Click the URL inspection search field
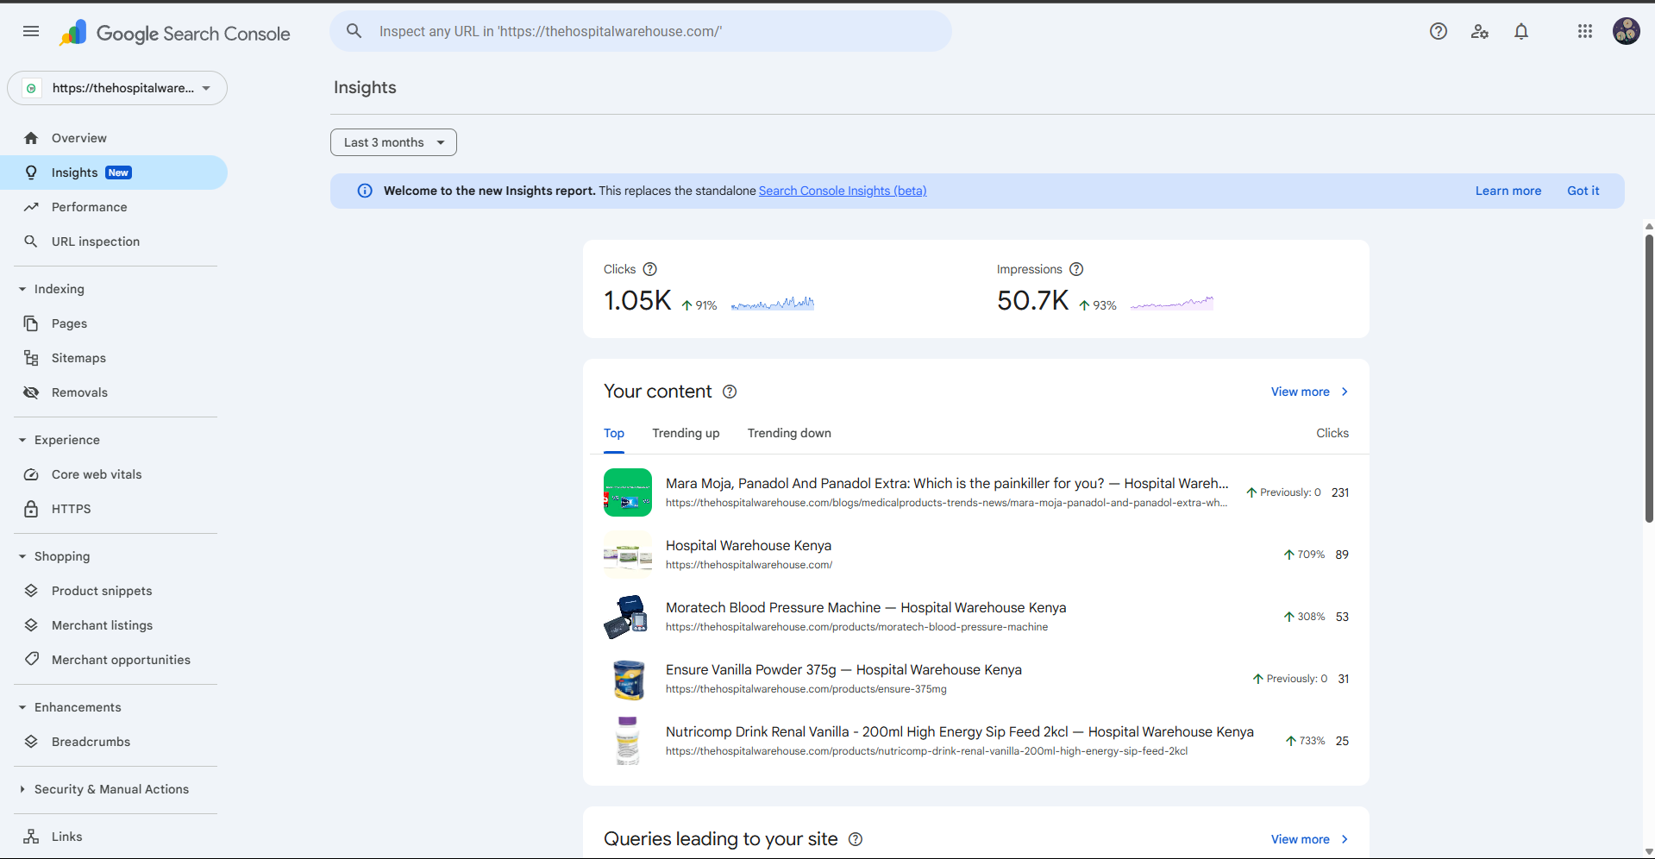This screenshot has height=859, width=1655. [641, 32]
